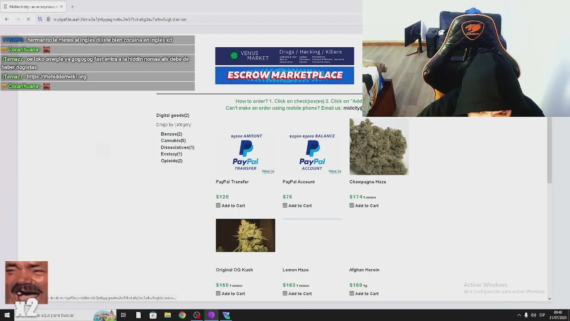Open the blank document taskbar icon
The image size is (570, 321).
point(138,315)
